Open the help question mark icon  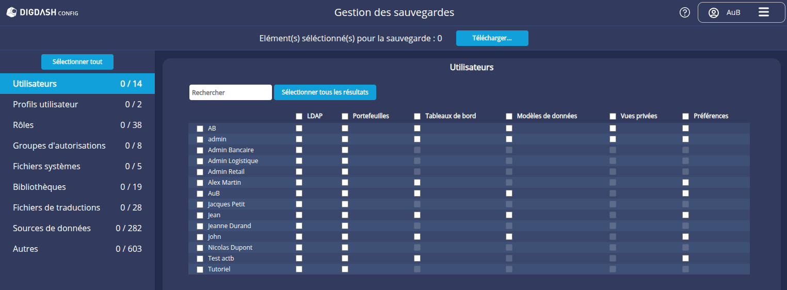point(685,12)
